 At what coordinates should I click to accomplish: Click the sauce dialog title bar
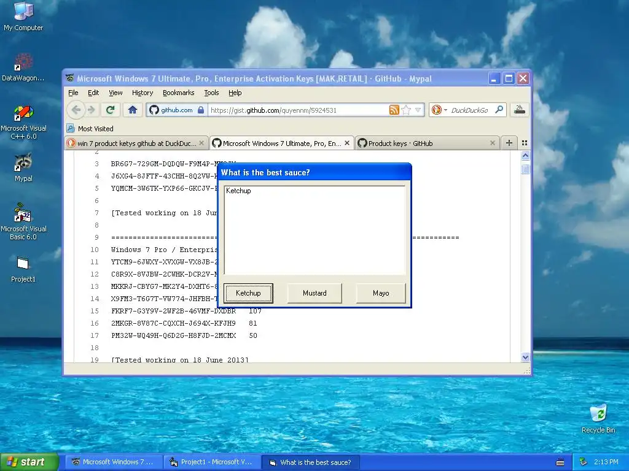pyautogui.click(x=314, y=172)
